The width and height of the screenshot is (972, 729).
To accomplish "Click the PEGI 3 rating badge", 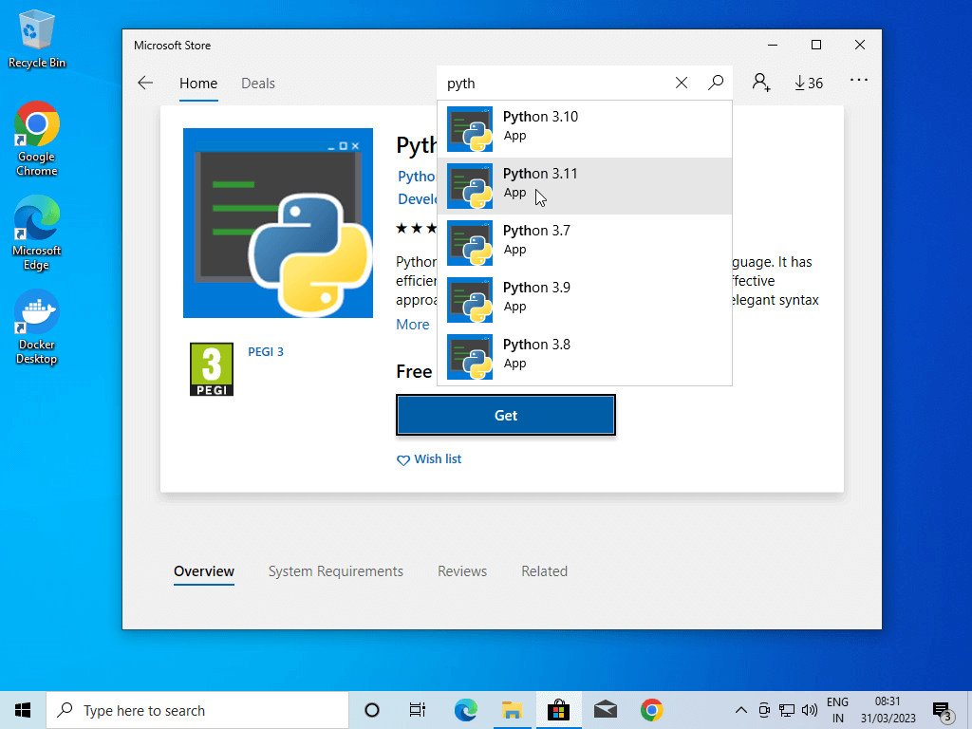I will [212, 369].
